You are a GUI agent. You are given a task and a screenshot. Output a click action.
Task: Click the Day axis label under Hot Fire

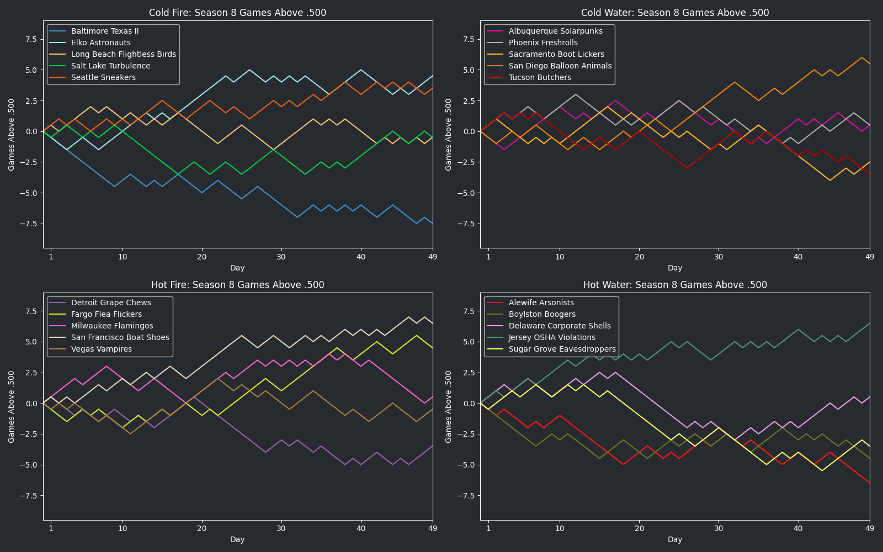pyautogui.click(x=237, y=539)
